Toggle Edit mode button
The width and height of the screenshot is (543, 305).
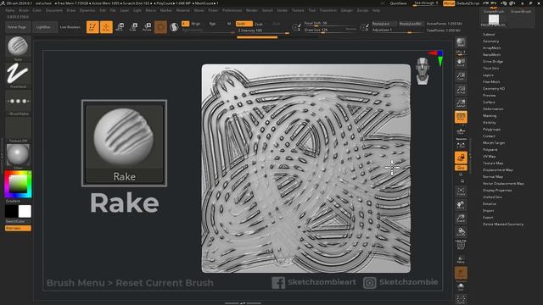(92, 27)
